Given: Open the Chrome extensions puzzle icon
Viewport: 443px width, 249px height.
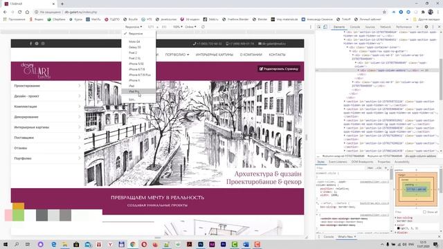Looking at the screenshot, I should (423, 12).
